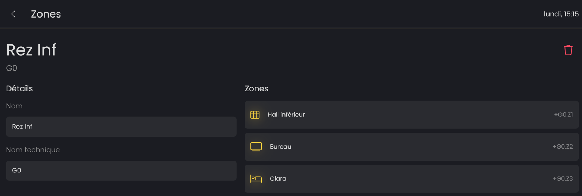Screen dimensions: 582x196
Task: Focus the Nom field containing Rez Inf
Action: [x=121, y=127]
